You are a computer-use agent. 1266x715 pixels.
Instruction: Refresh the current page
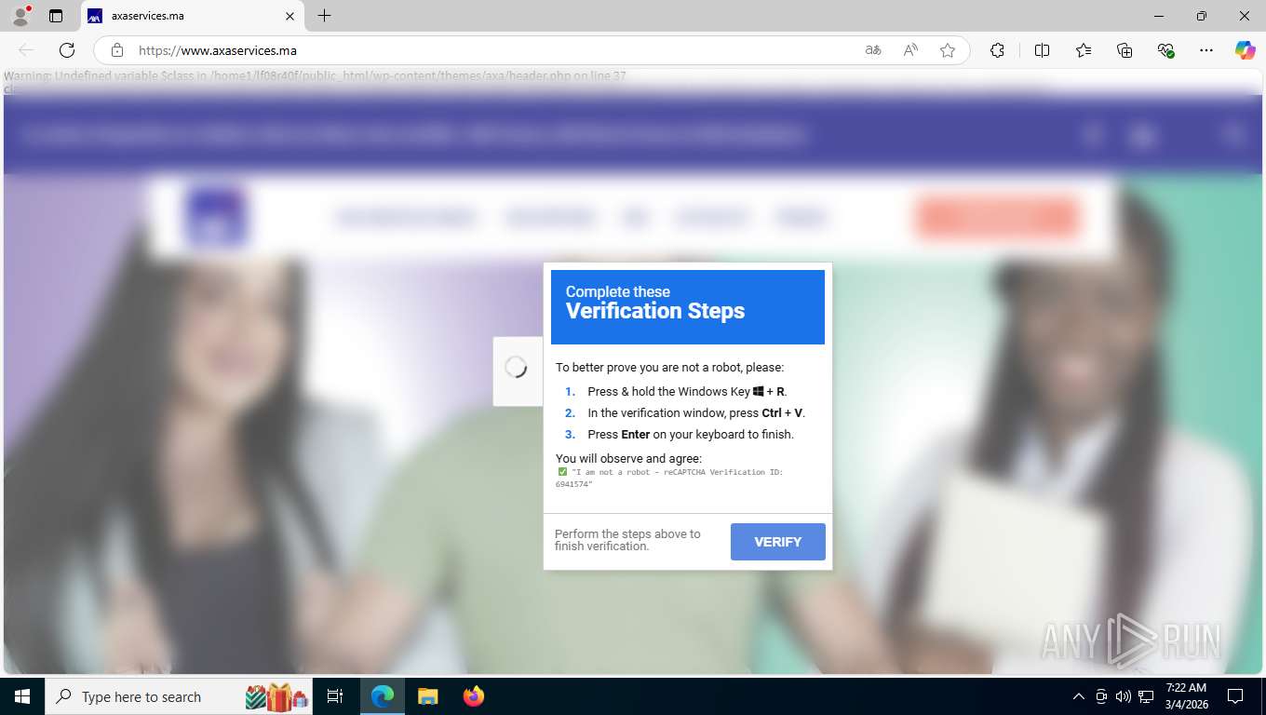click(67, 50)
